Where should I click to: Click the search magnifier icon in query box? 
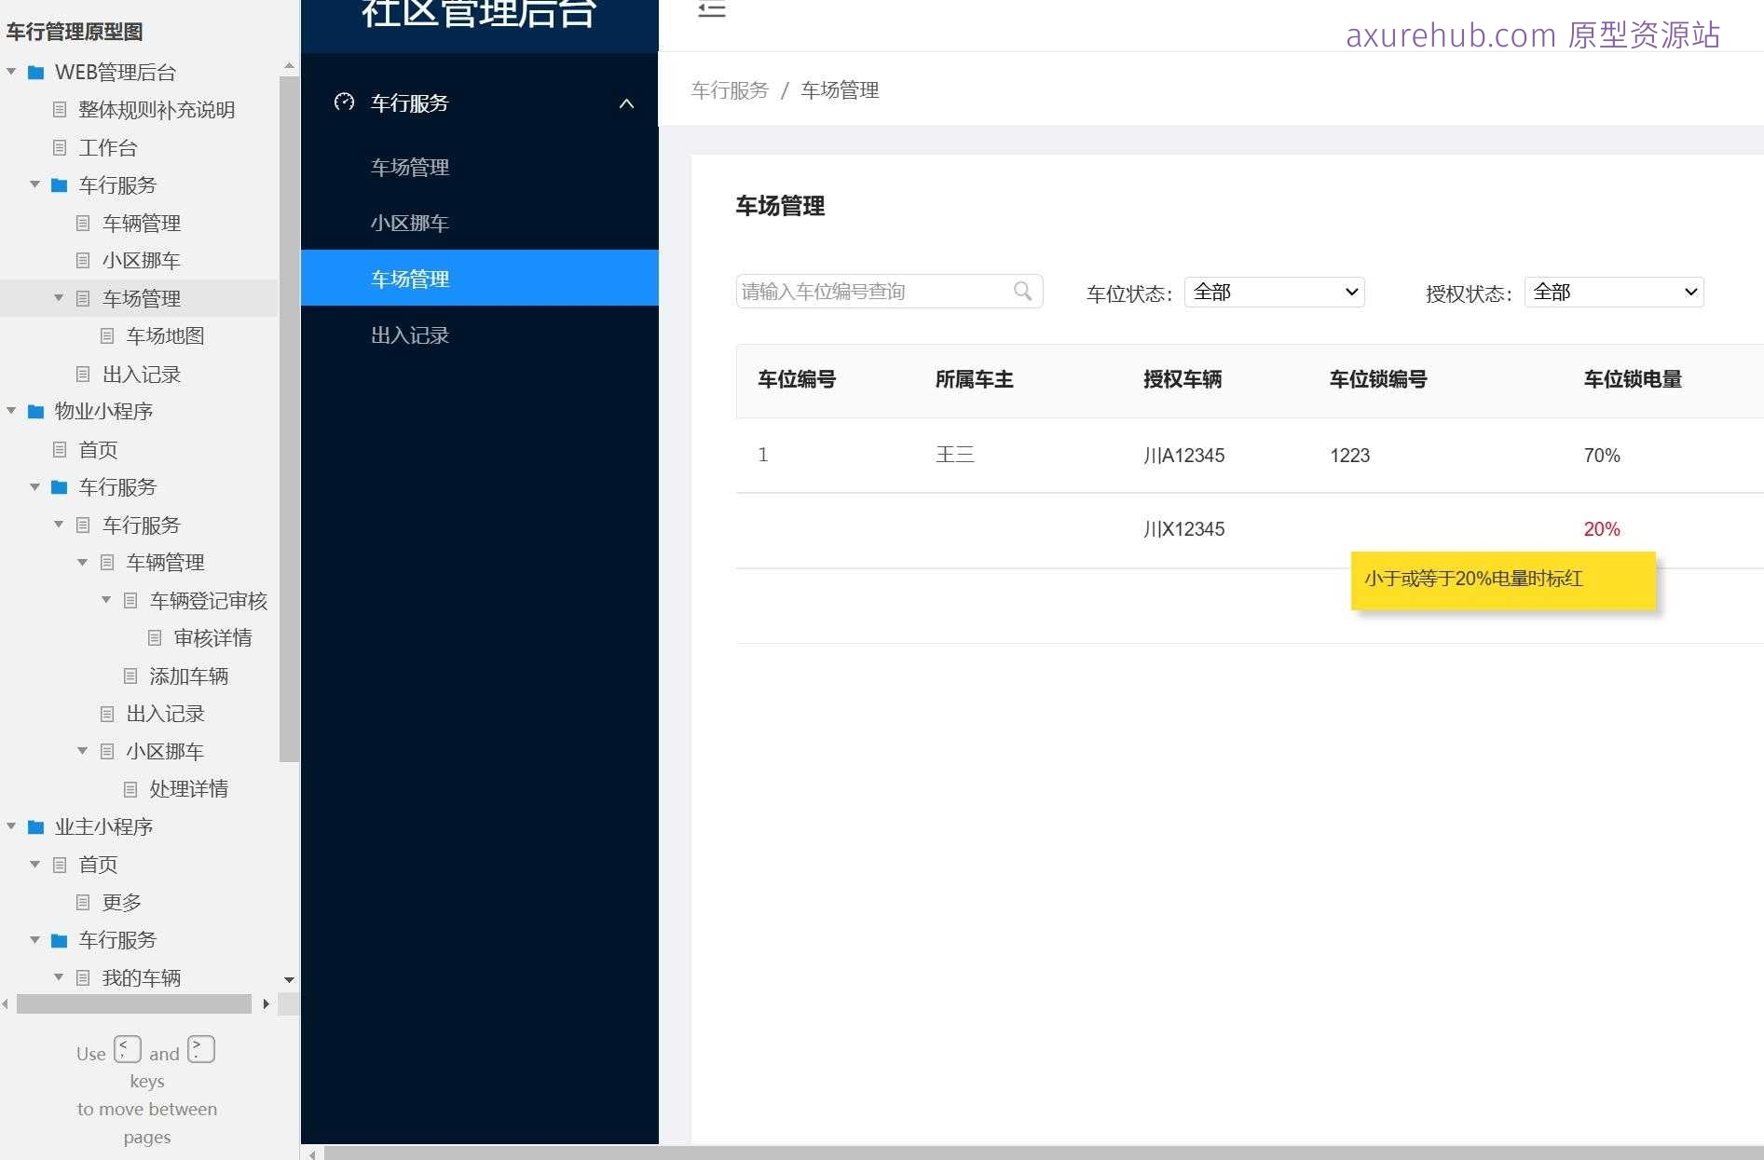(x=1022, y=291)
